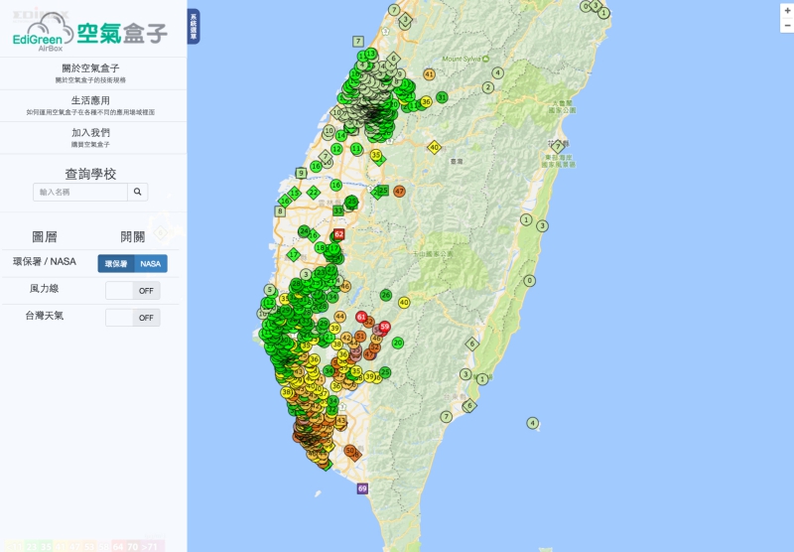Select the orange circle marker 41
The height and width of the screenshot is (552, 794).
(430, 74)
